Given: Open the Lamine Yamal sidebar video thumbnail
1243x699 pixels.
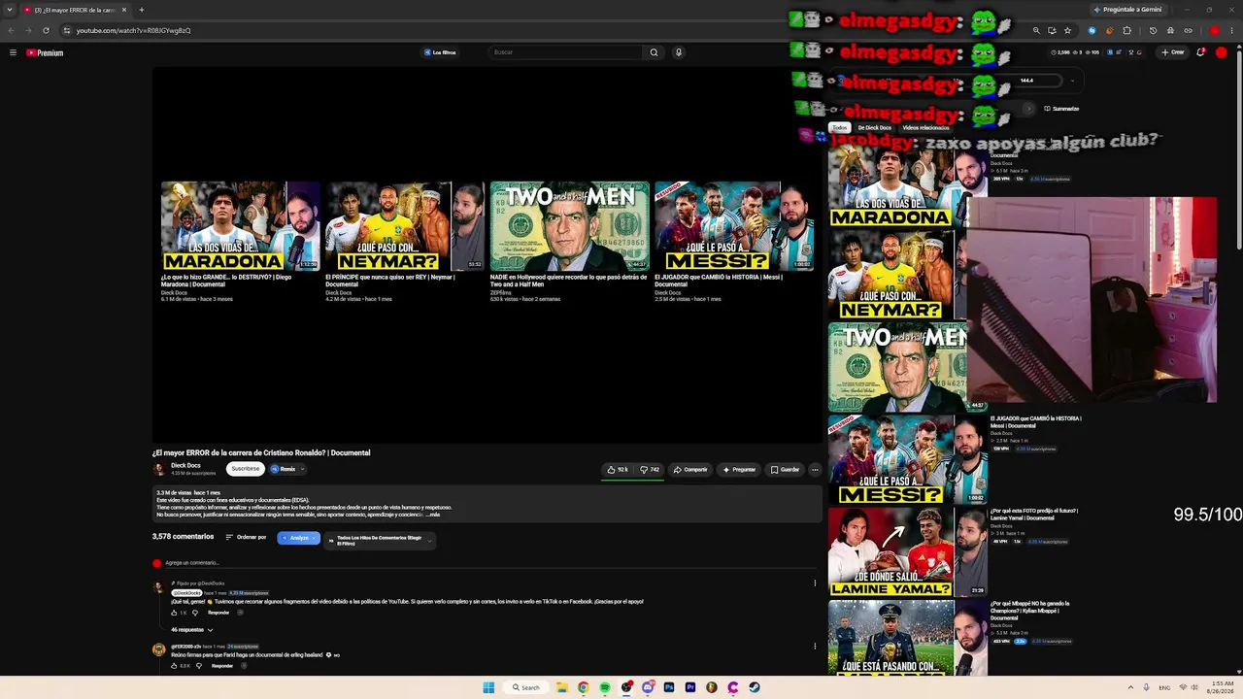Looking at the screenshot, I should [908, 551].
